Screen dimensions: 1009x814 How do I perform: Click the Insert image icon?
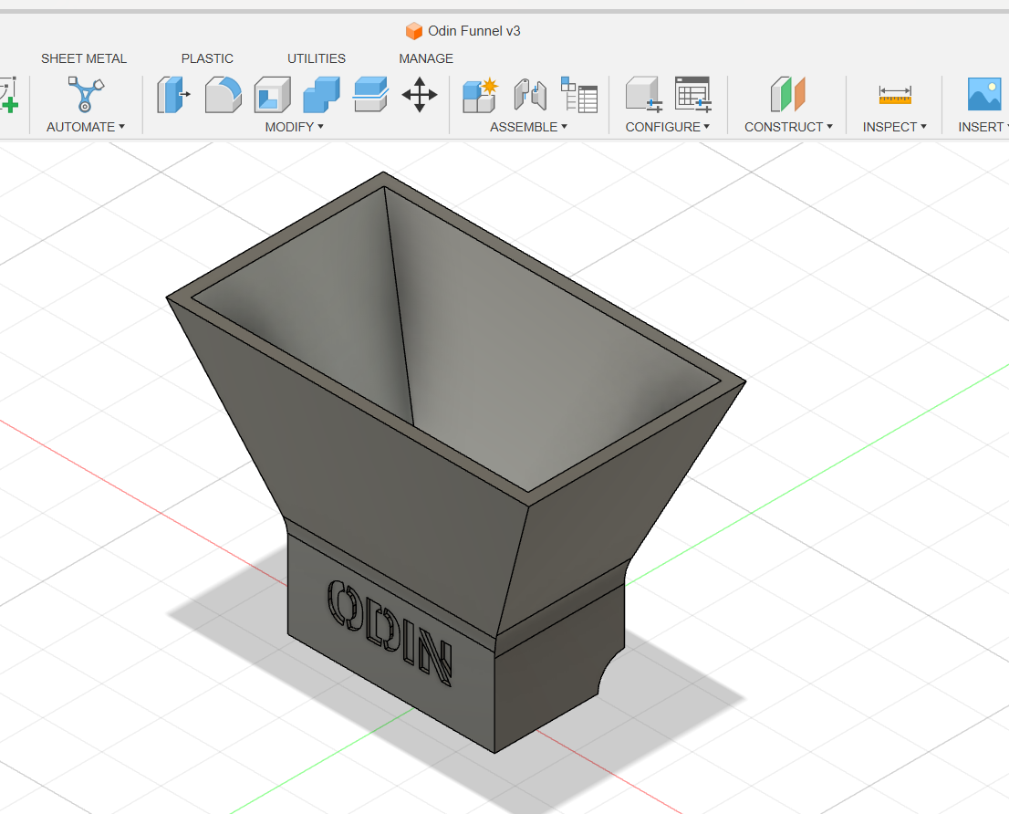[x=984, y=94]
